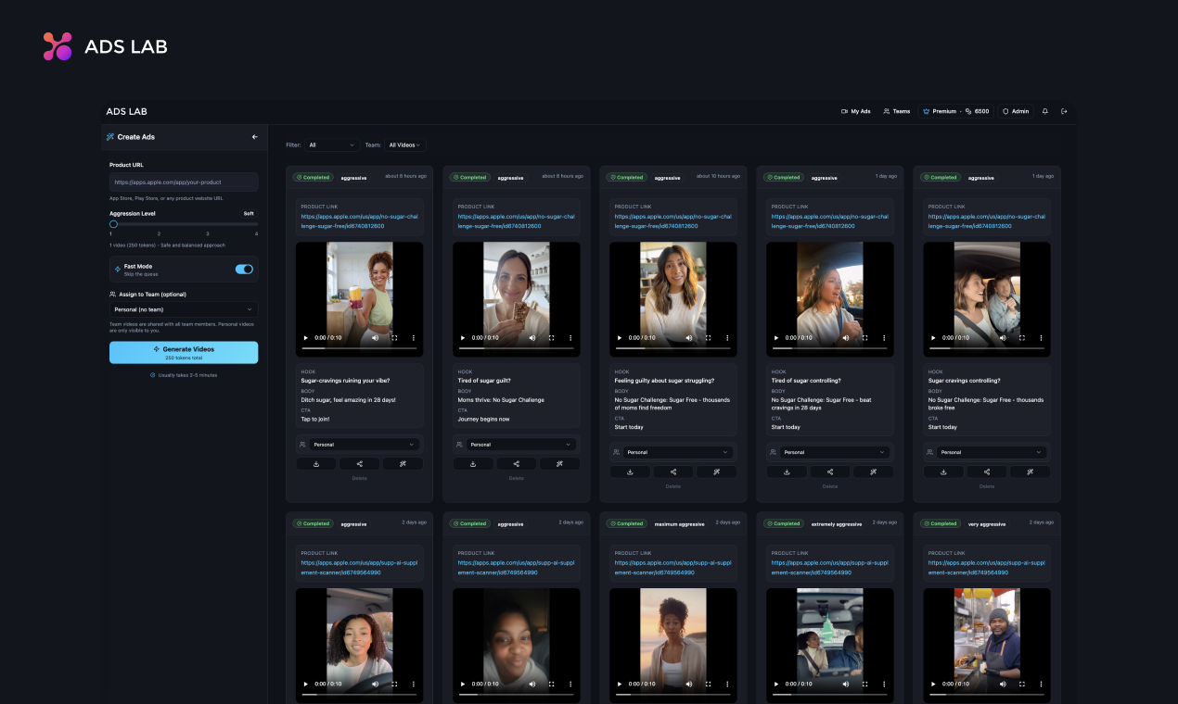Open the notifications bell
This screenshot has height=704, width=1178.
[1044, 110]
